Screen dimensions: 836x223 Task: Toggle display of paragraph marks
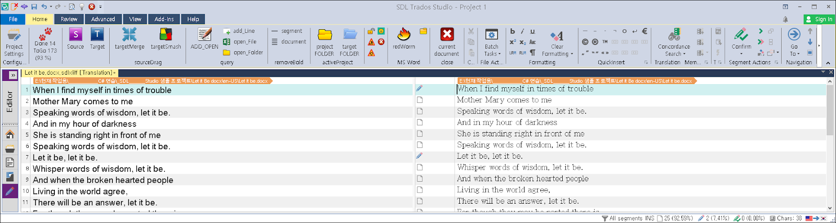tap(532, 52)
